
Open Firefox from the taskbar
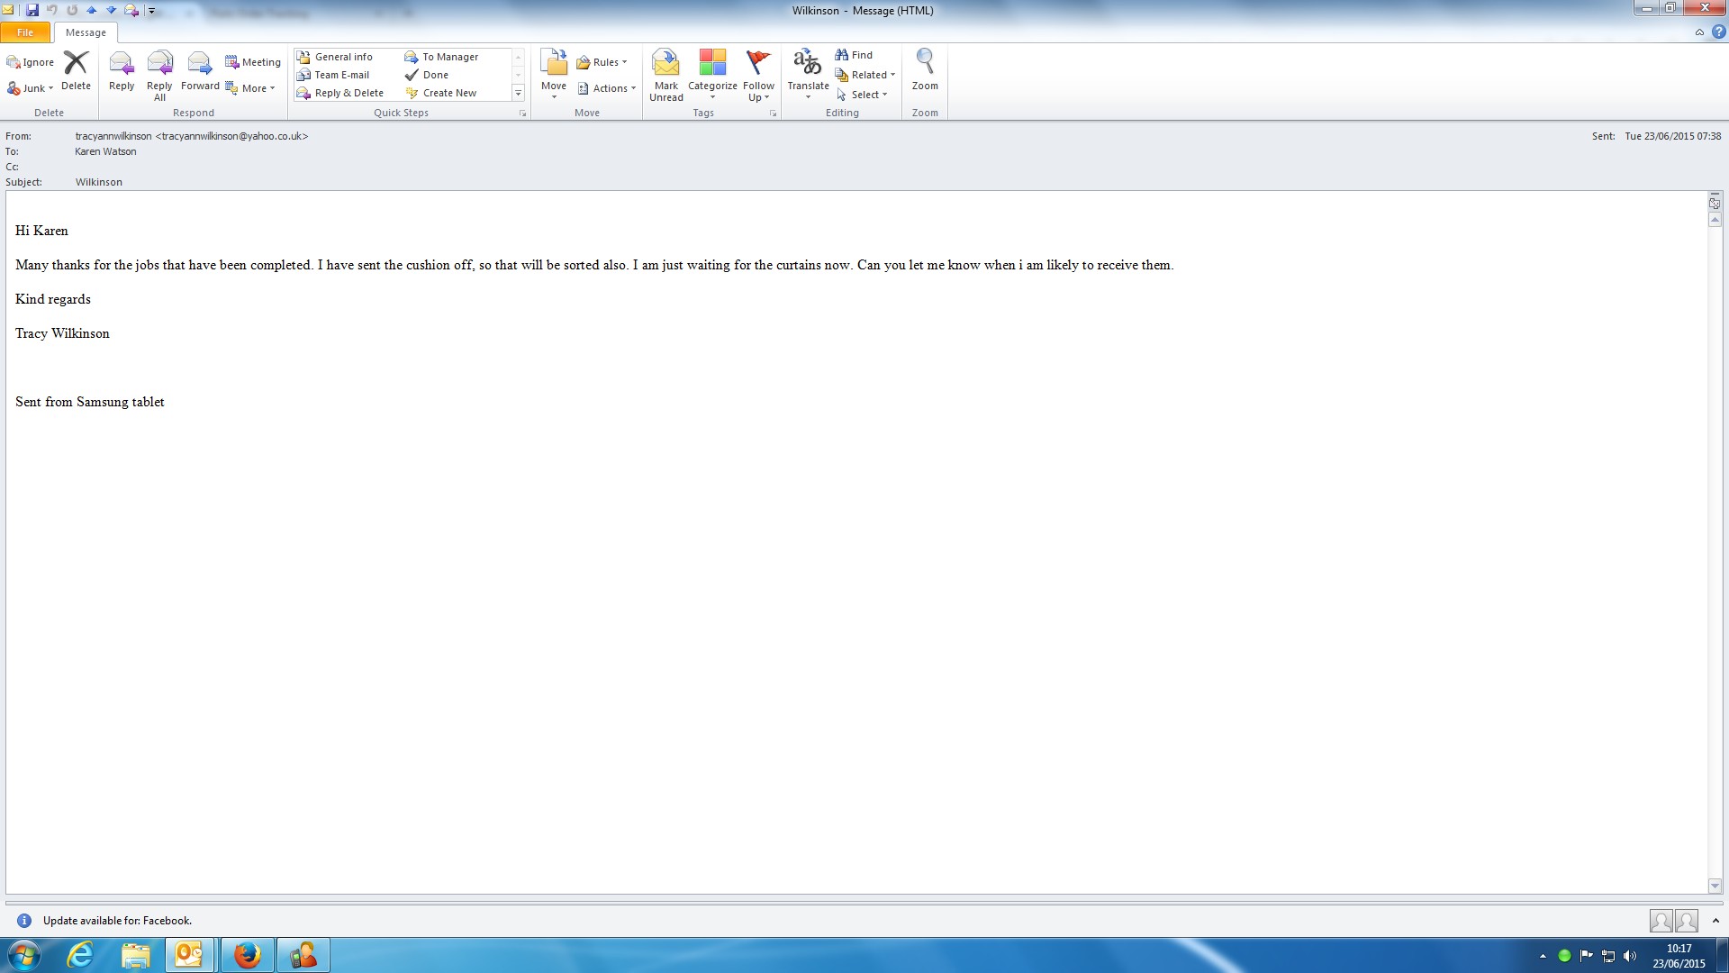(247, 955)
